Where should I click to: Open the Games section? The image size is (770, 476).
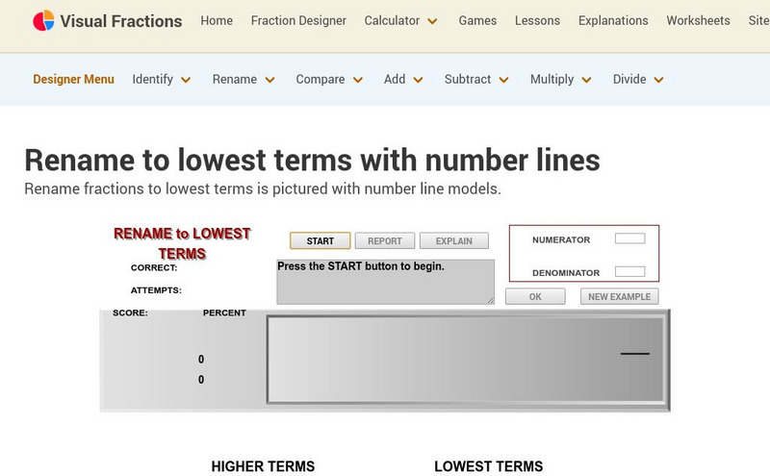pyautogui.click(x=477, y=20)
